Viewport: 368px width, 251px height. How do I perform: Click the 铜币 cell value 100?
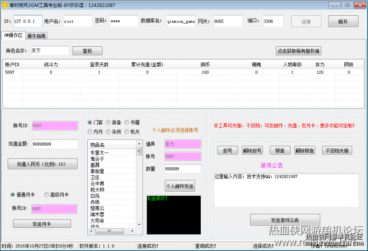click(x=205, y=72)
